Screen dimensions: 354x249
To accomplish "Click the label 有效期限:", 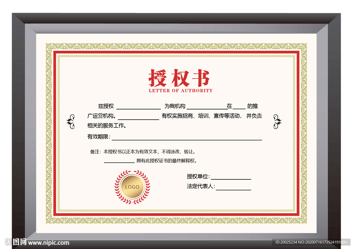I will click(x=99, y=137).
